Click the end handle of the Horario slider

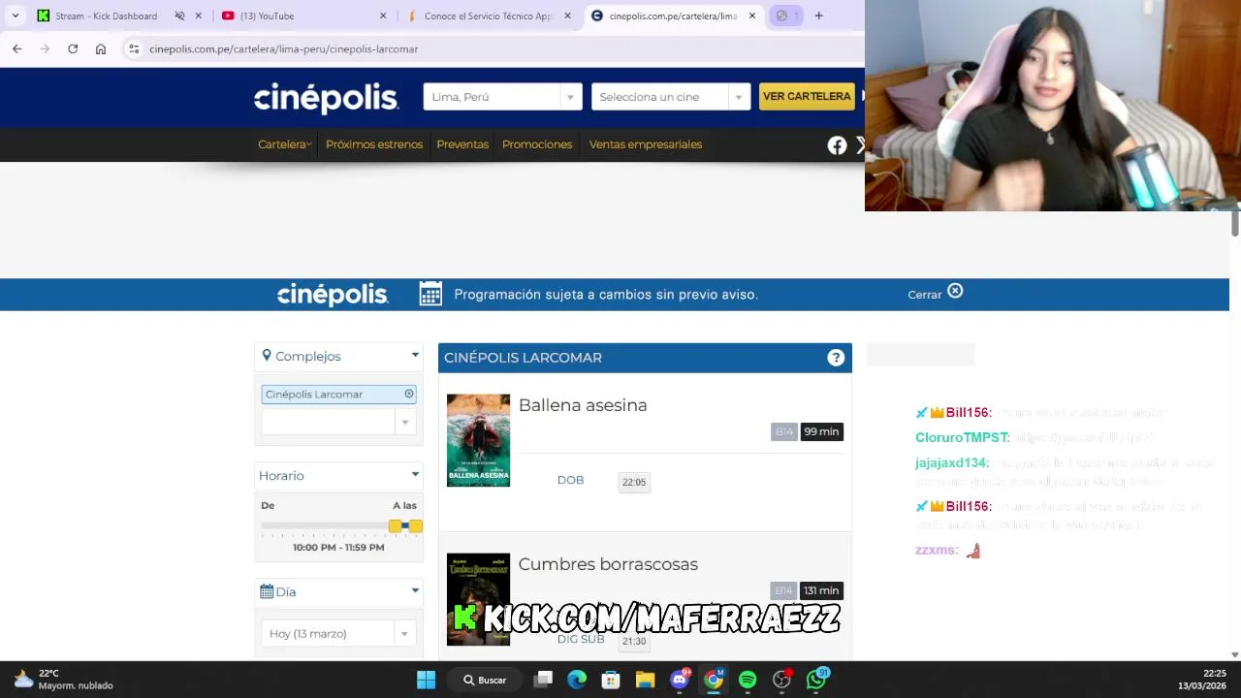point(416,525)
